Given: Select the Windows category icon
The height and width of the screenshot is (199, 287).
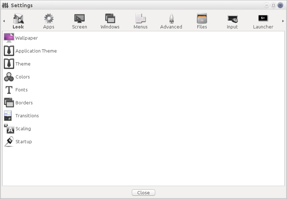Looking at the screenshot, I should (110, 18).
